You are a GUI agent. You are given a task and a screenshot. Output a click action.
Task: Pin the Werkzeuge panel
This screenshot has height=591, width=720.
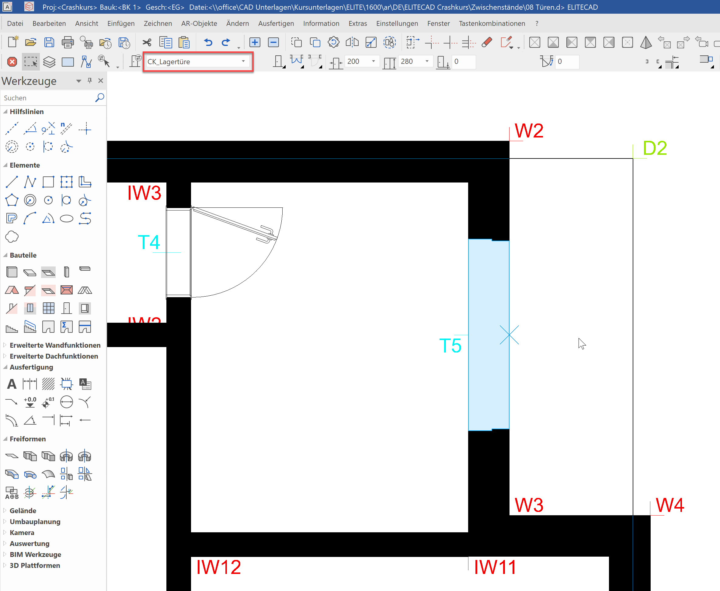(x=89, y=81)
